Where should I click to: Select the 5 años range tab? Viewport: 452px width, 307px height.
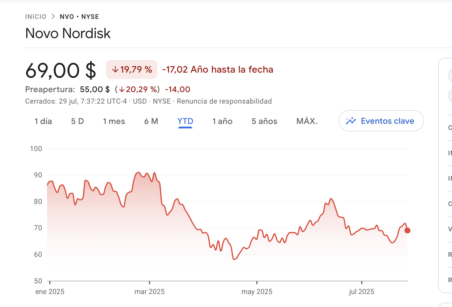point(264,121)
